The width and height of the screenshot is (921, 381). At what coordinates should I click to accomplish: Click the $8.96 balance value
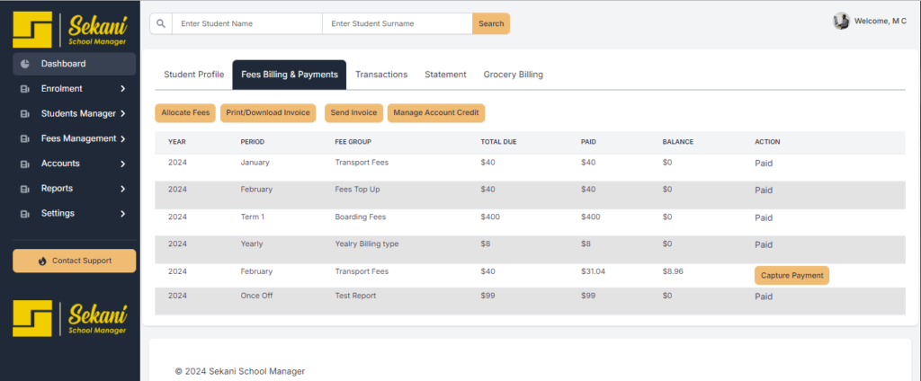[673, 271]
